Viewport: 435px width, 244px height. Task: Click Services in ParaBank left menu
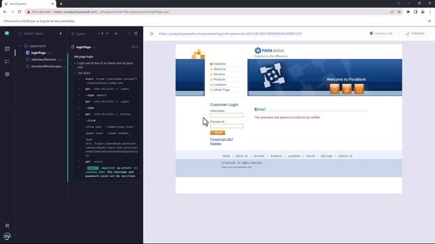(x=219, y=75)
